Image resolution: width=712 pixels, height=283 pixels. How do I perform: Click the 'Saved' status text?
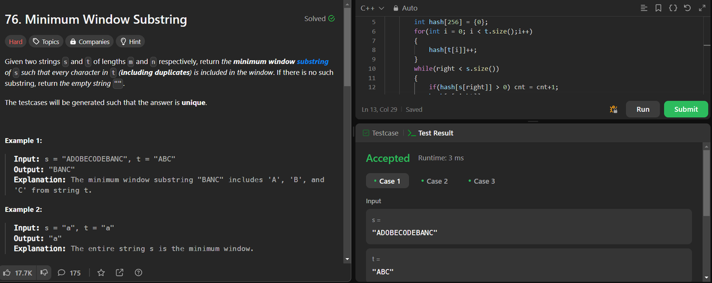[414, 110]
